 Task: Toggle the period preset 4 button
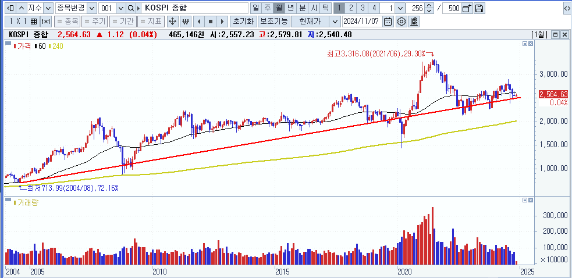tap(374, 8)
